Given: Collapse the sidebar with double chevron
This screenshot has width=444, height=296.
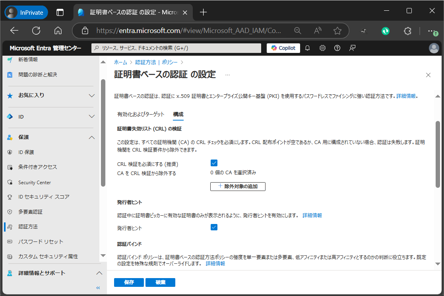Looking at the screenshot, I should tap(98, 288).
